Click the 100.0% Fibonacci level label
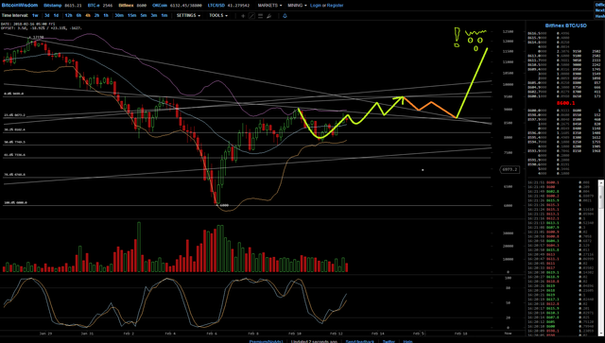Viewport: 605px width, 343px height. tap(15, 202)
